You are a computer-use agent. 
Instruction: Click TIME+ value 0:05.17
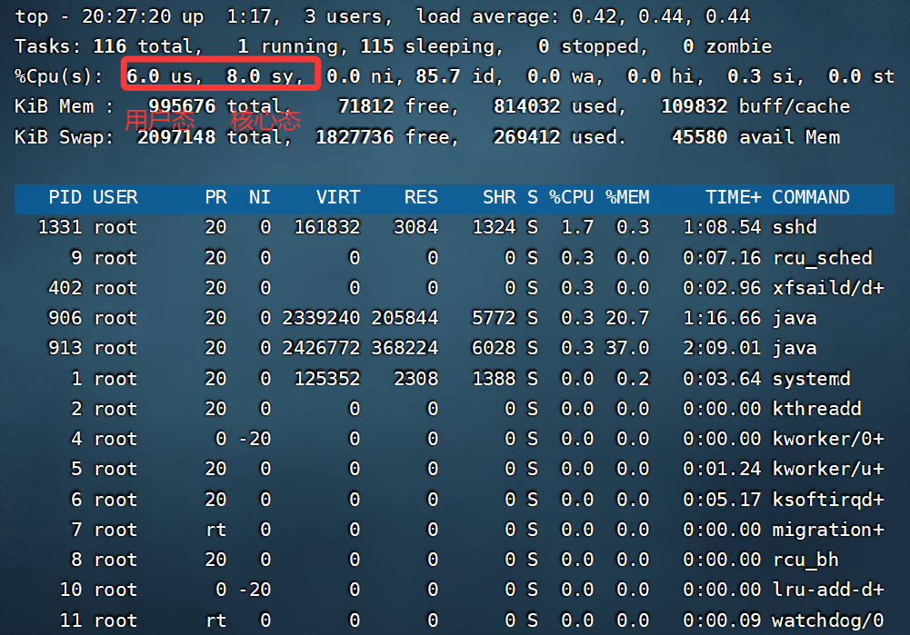[x=722, y=500]
